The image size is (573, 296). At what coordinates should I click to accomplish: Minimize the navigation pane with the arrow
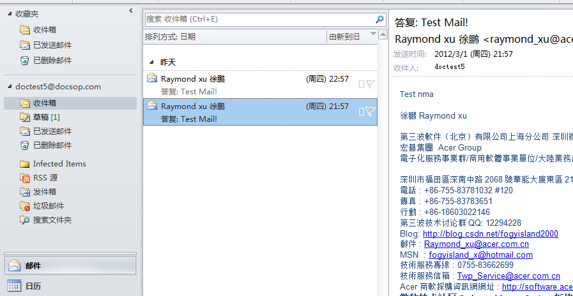click(x=131, y=11)
